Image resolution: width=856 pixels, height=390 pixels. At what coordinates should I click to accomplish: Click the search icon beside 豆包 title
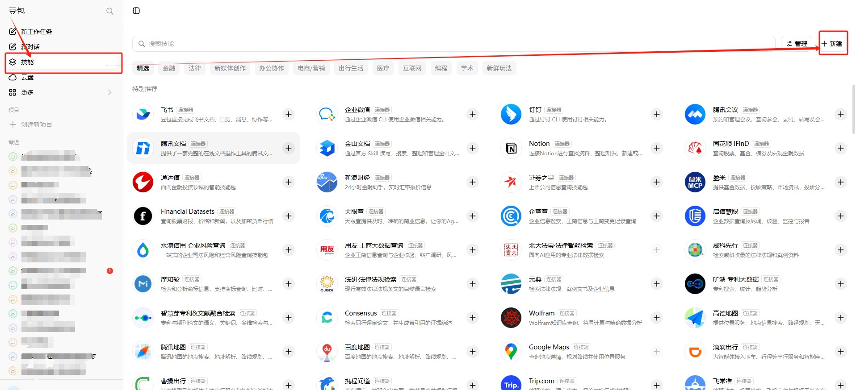pos(110,11)
